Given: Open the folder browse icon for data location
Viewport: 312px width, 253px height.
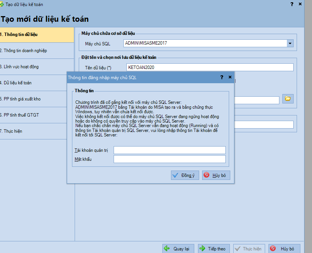Looking at the screenshot, I should coord(288,99).
